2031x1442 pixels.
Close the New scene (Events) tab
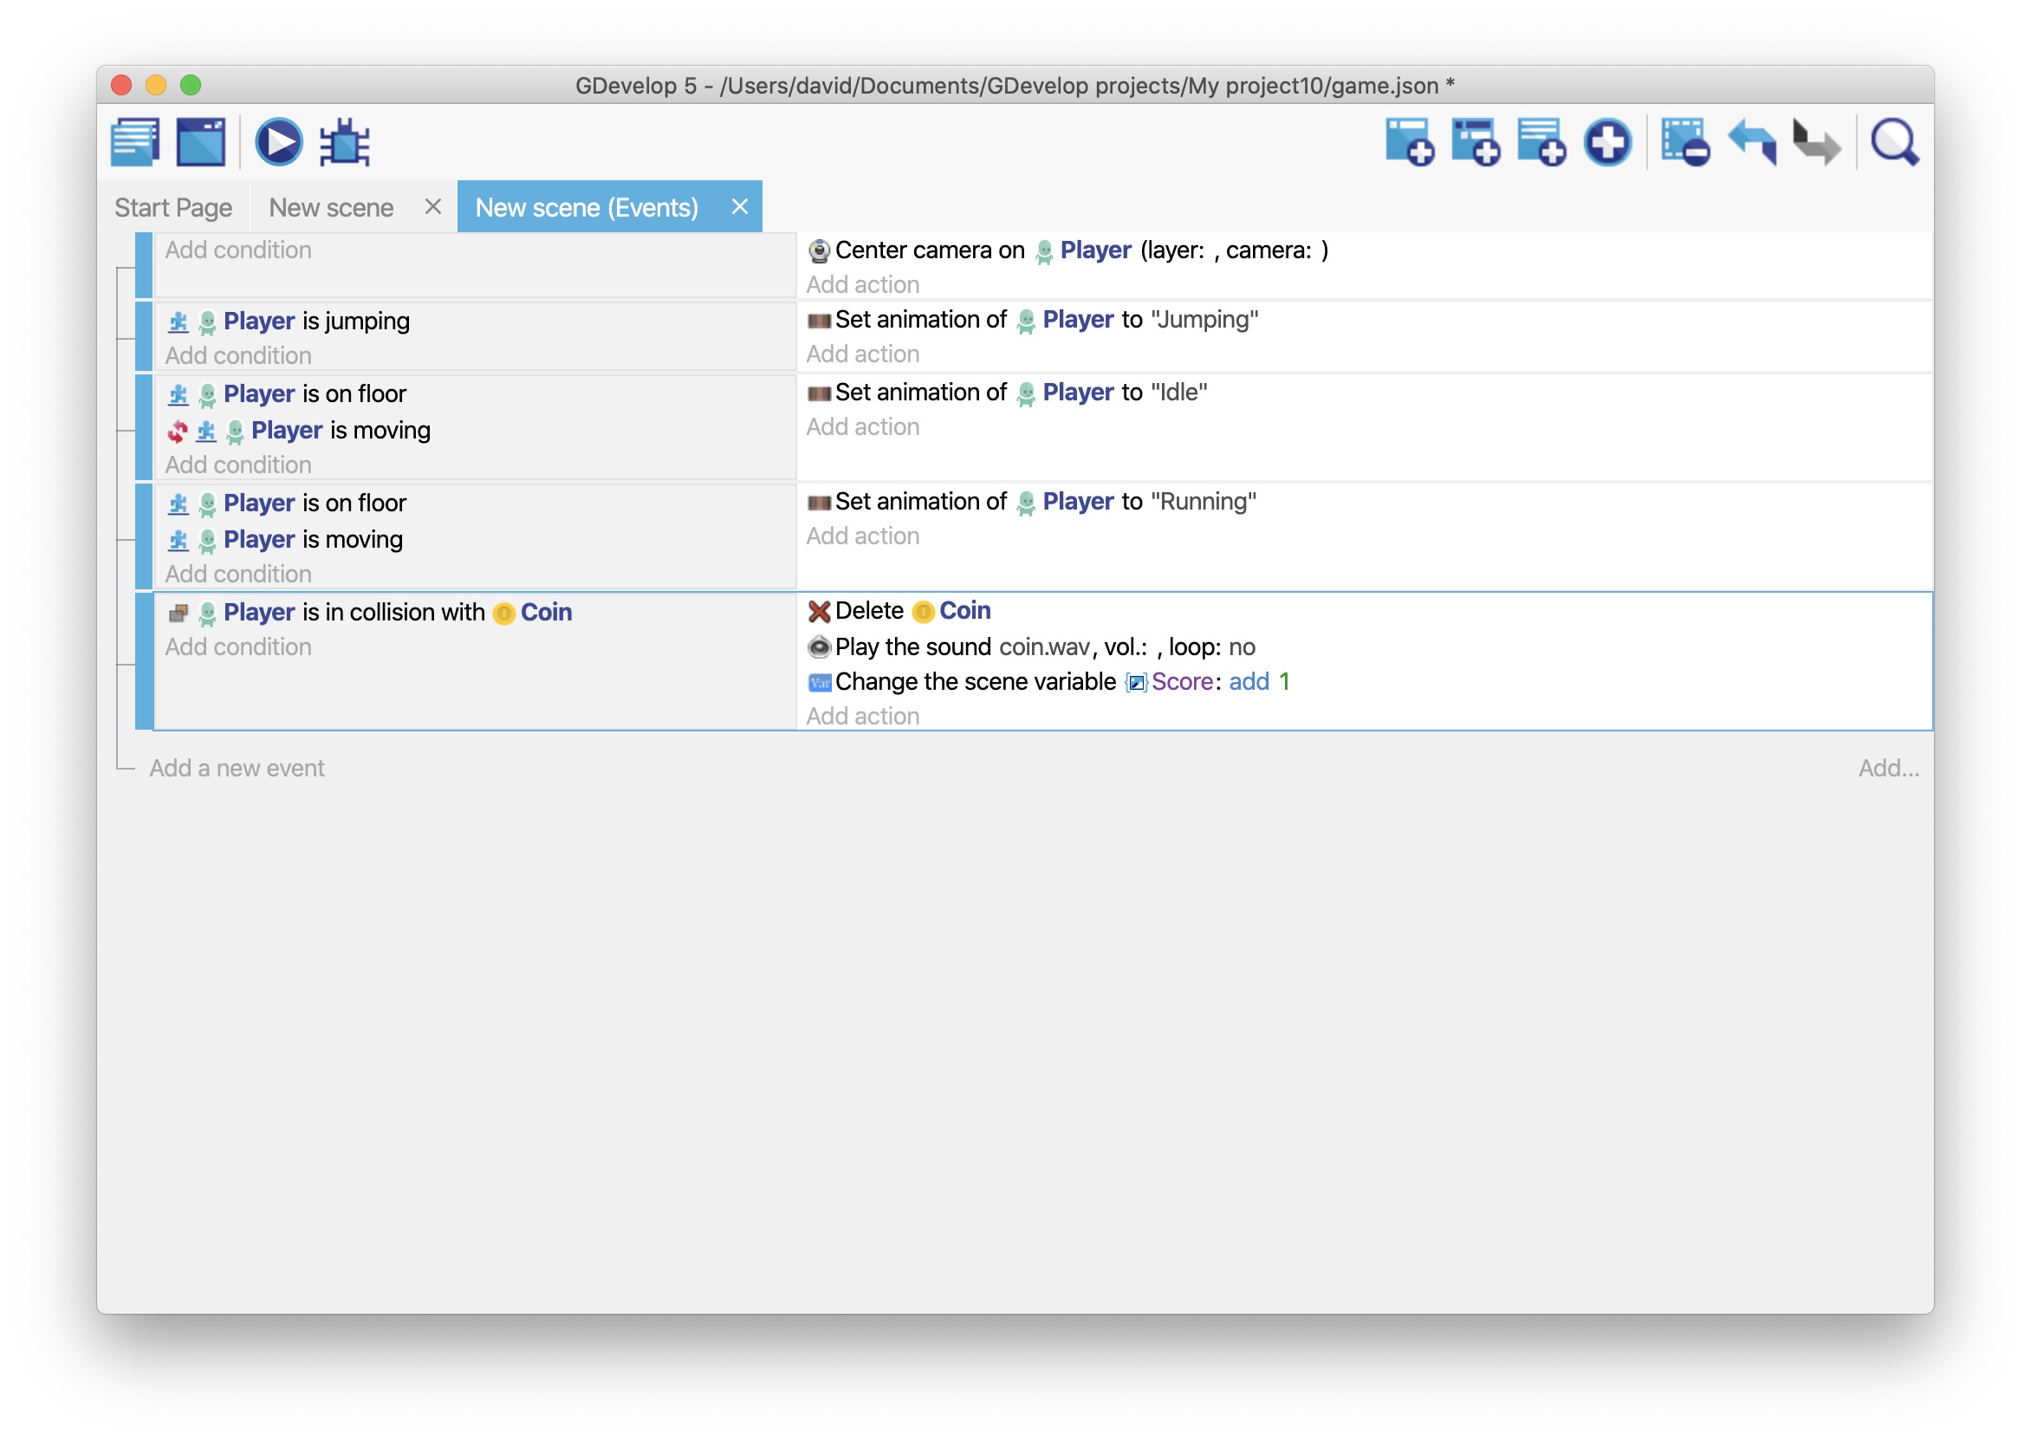739,207
